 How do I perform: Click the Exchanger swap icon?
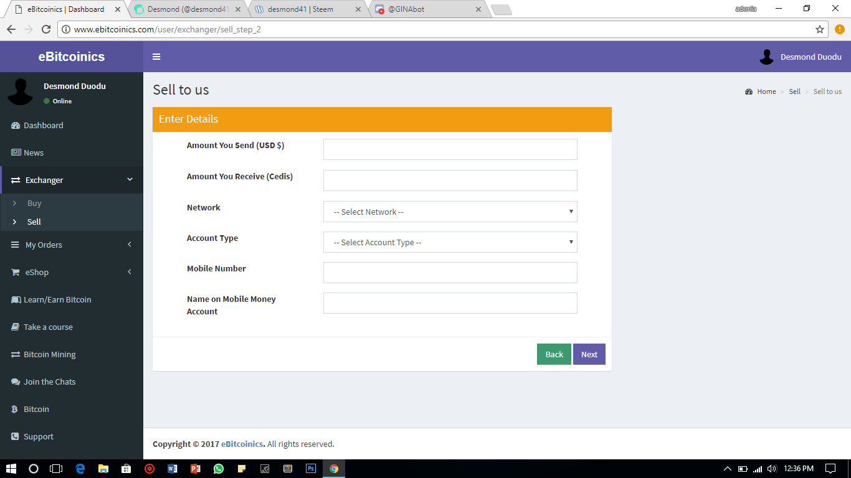tap(15, 180)
